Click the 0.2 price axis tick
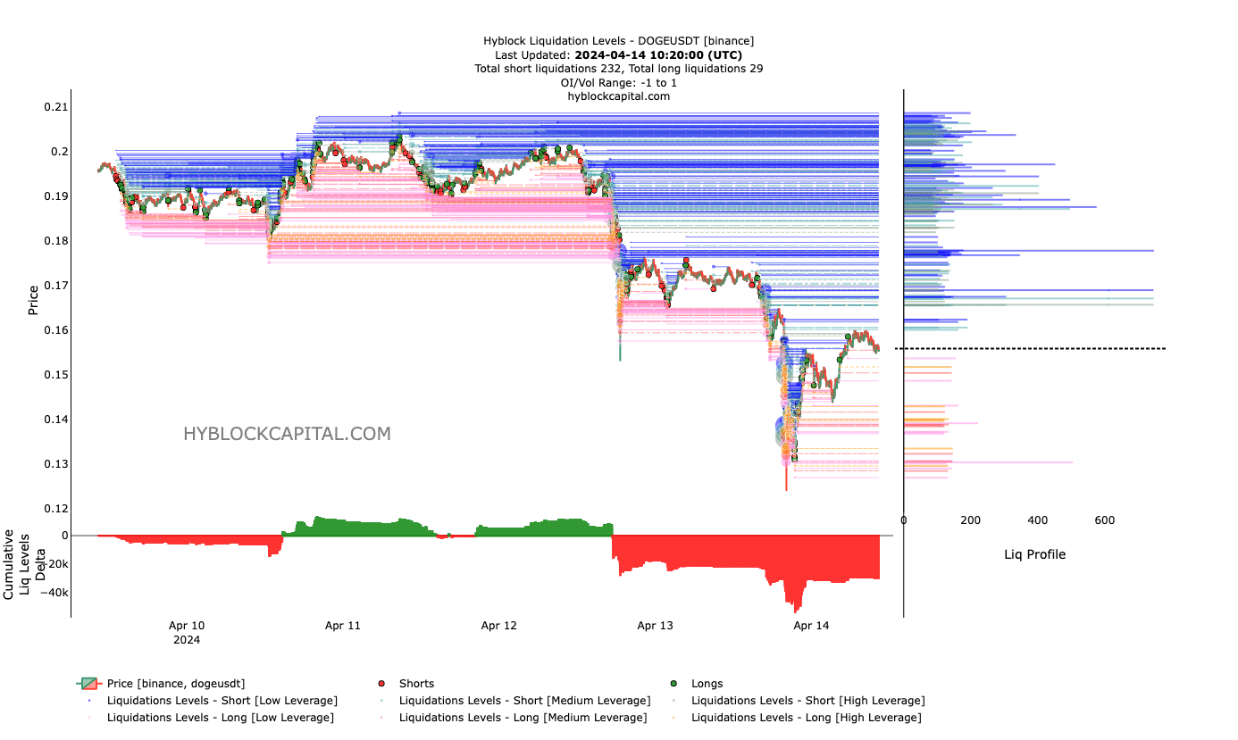 pyautogui.click(x=60, y=152)
